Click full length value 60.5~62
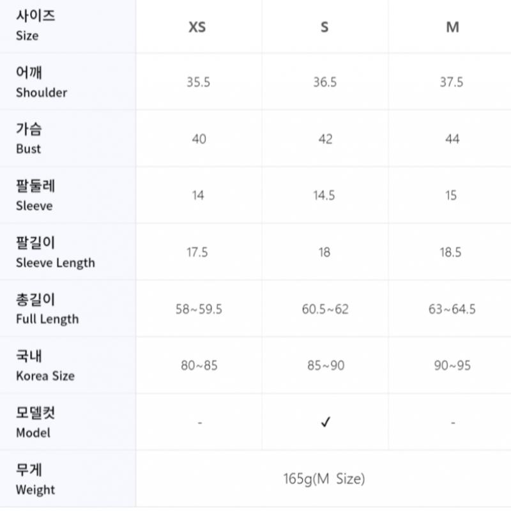The height and width of the screenshot is (511, 511). click(x=325, y=309)
